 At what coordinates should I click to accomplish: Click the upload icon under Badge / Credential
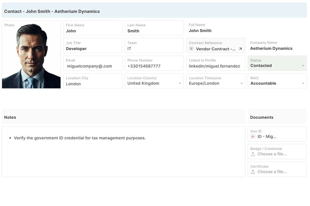point(253,154)
